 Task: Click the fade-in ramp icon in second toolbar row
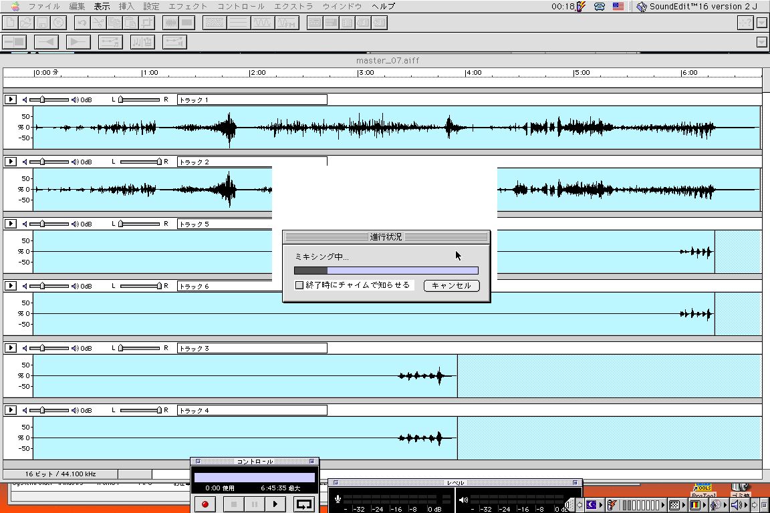pos(47,41)
